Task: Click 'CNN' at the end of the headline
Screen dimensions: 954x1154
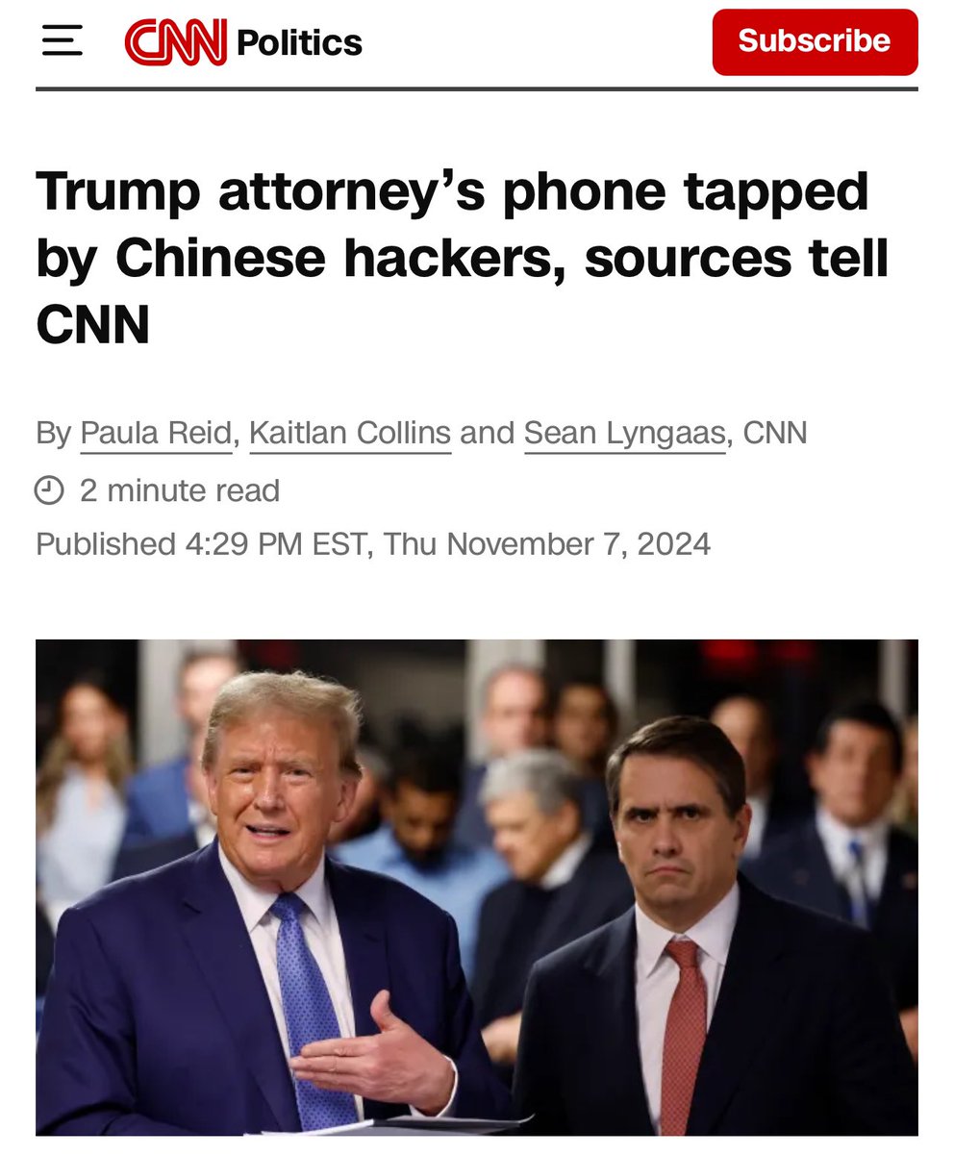Action: click(93, 324)
